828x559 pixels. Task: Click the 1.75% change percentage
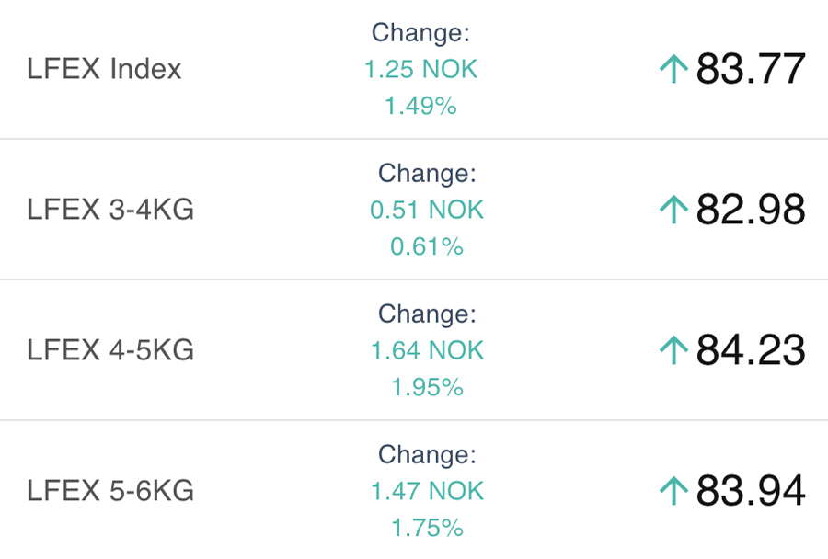427,528
